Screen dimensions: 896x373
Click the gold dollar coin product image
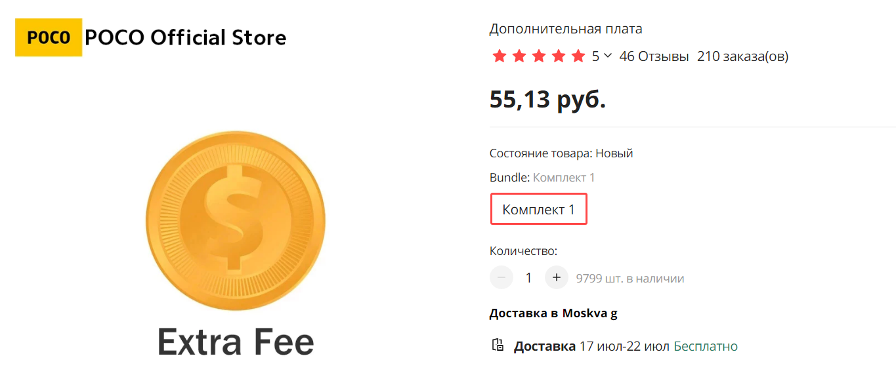(235, 220)
